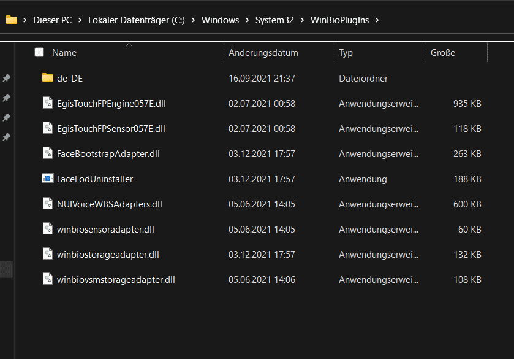Click the FaceFodUninstaller application icon
This screenshot has height=359, width=514.
48,179
